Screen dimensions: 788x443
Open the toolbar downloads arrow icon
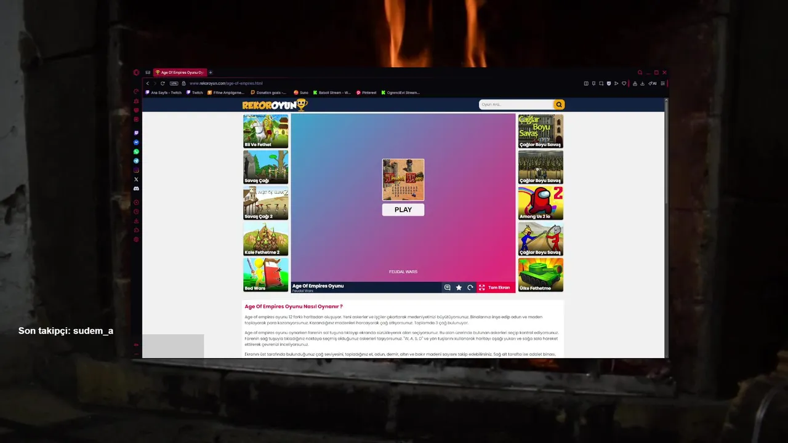(x=642, y=83)
